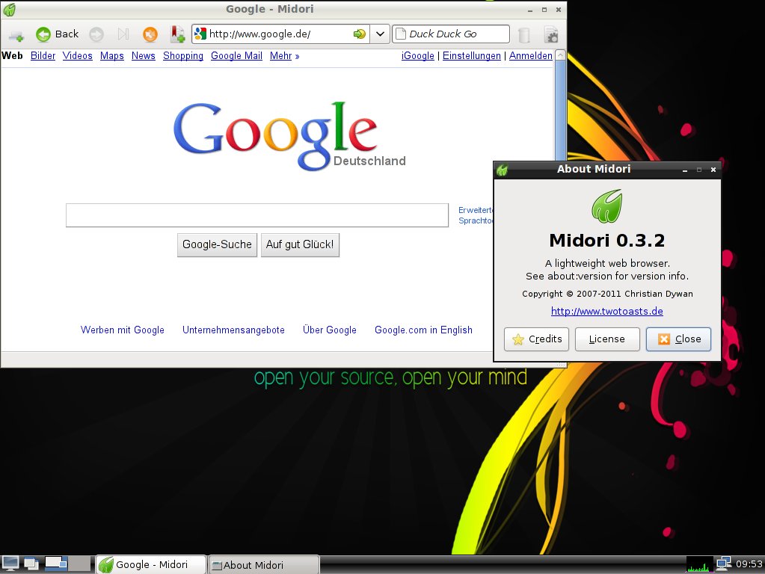Click the green Go arrow in the address bar

[x=360, y=34]
